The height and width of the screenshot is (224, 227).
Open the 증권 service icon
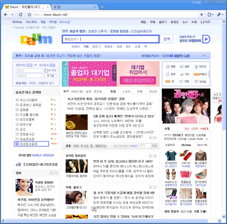coord(171,74)
